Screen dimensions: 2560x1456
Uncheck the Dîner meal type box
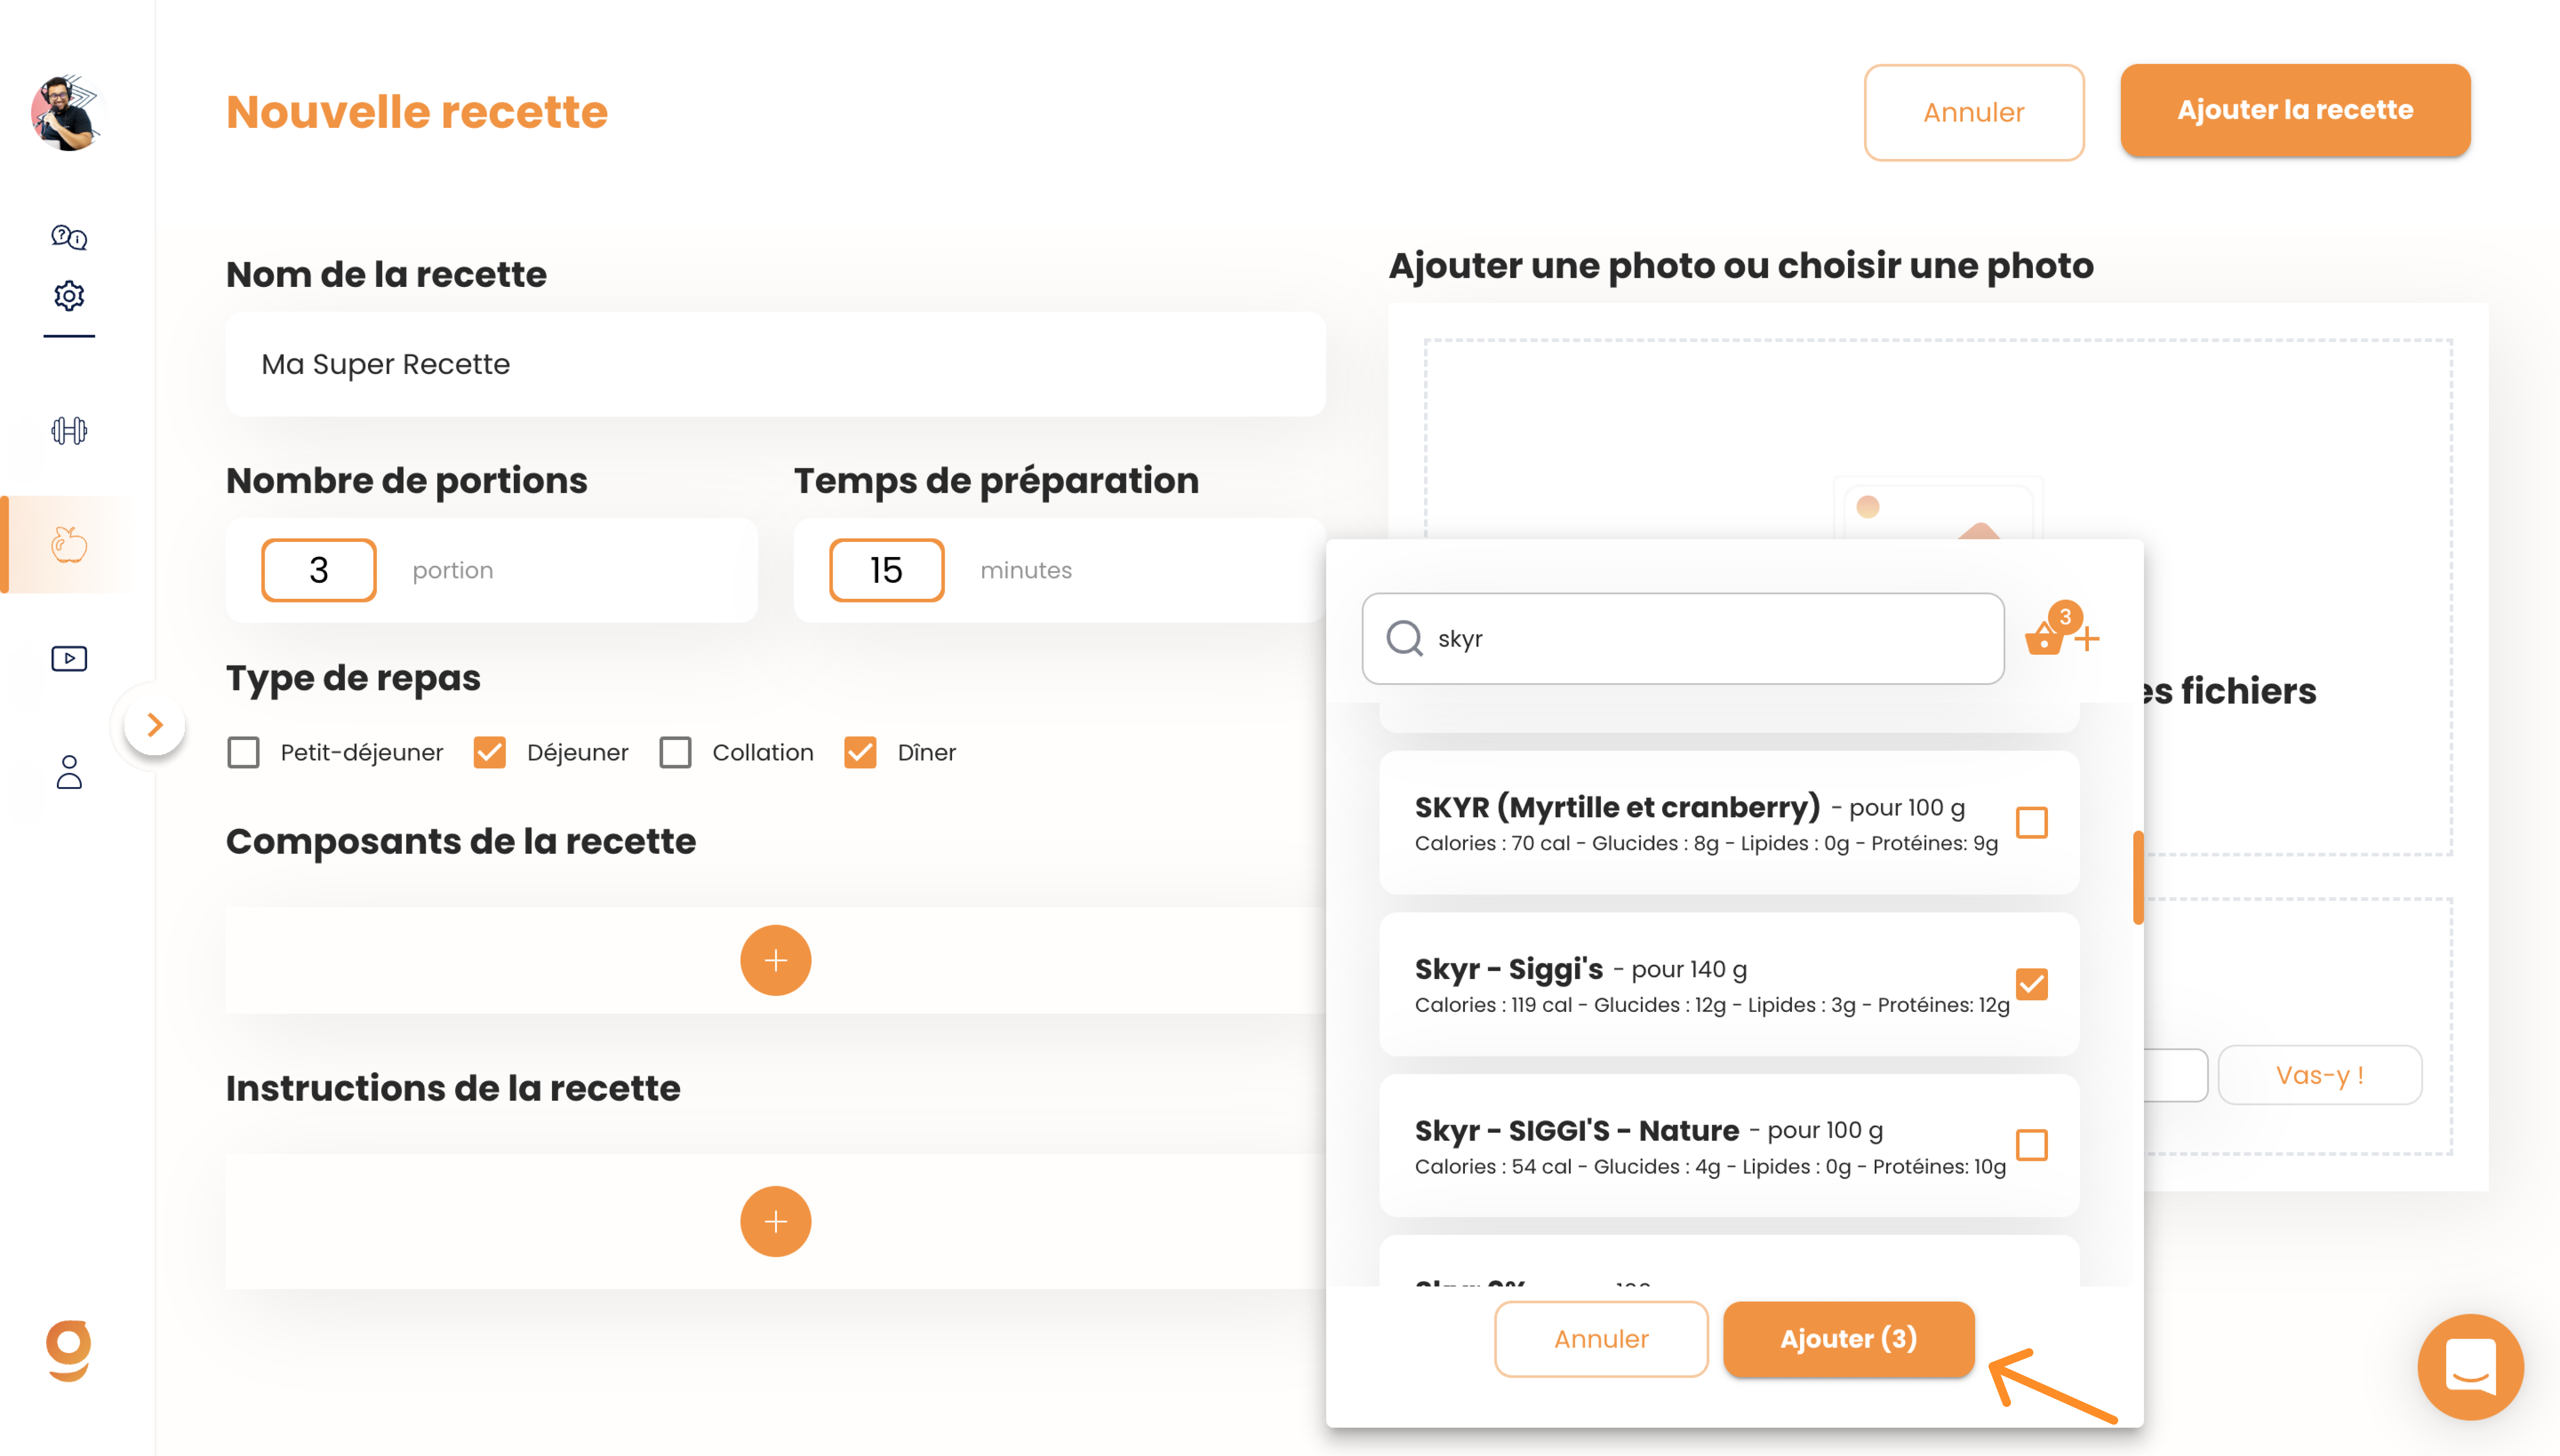tap(859, 752)
